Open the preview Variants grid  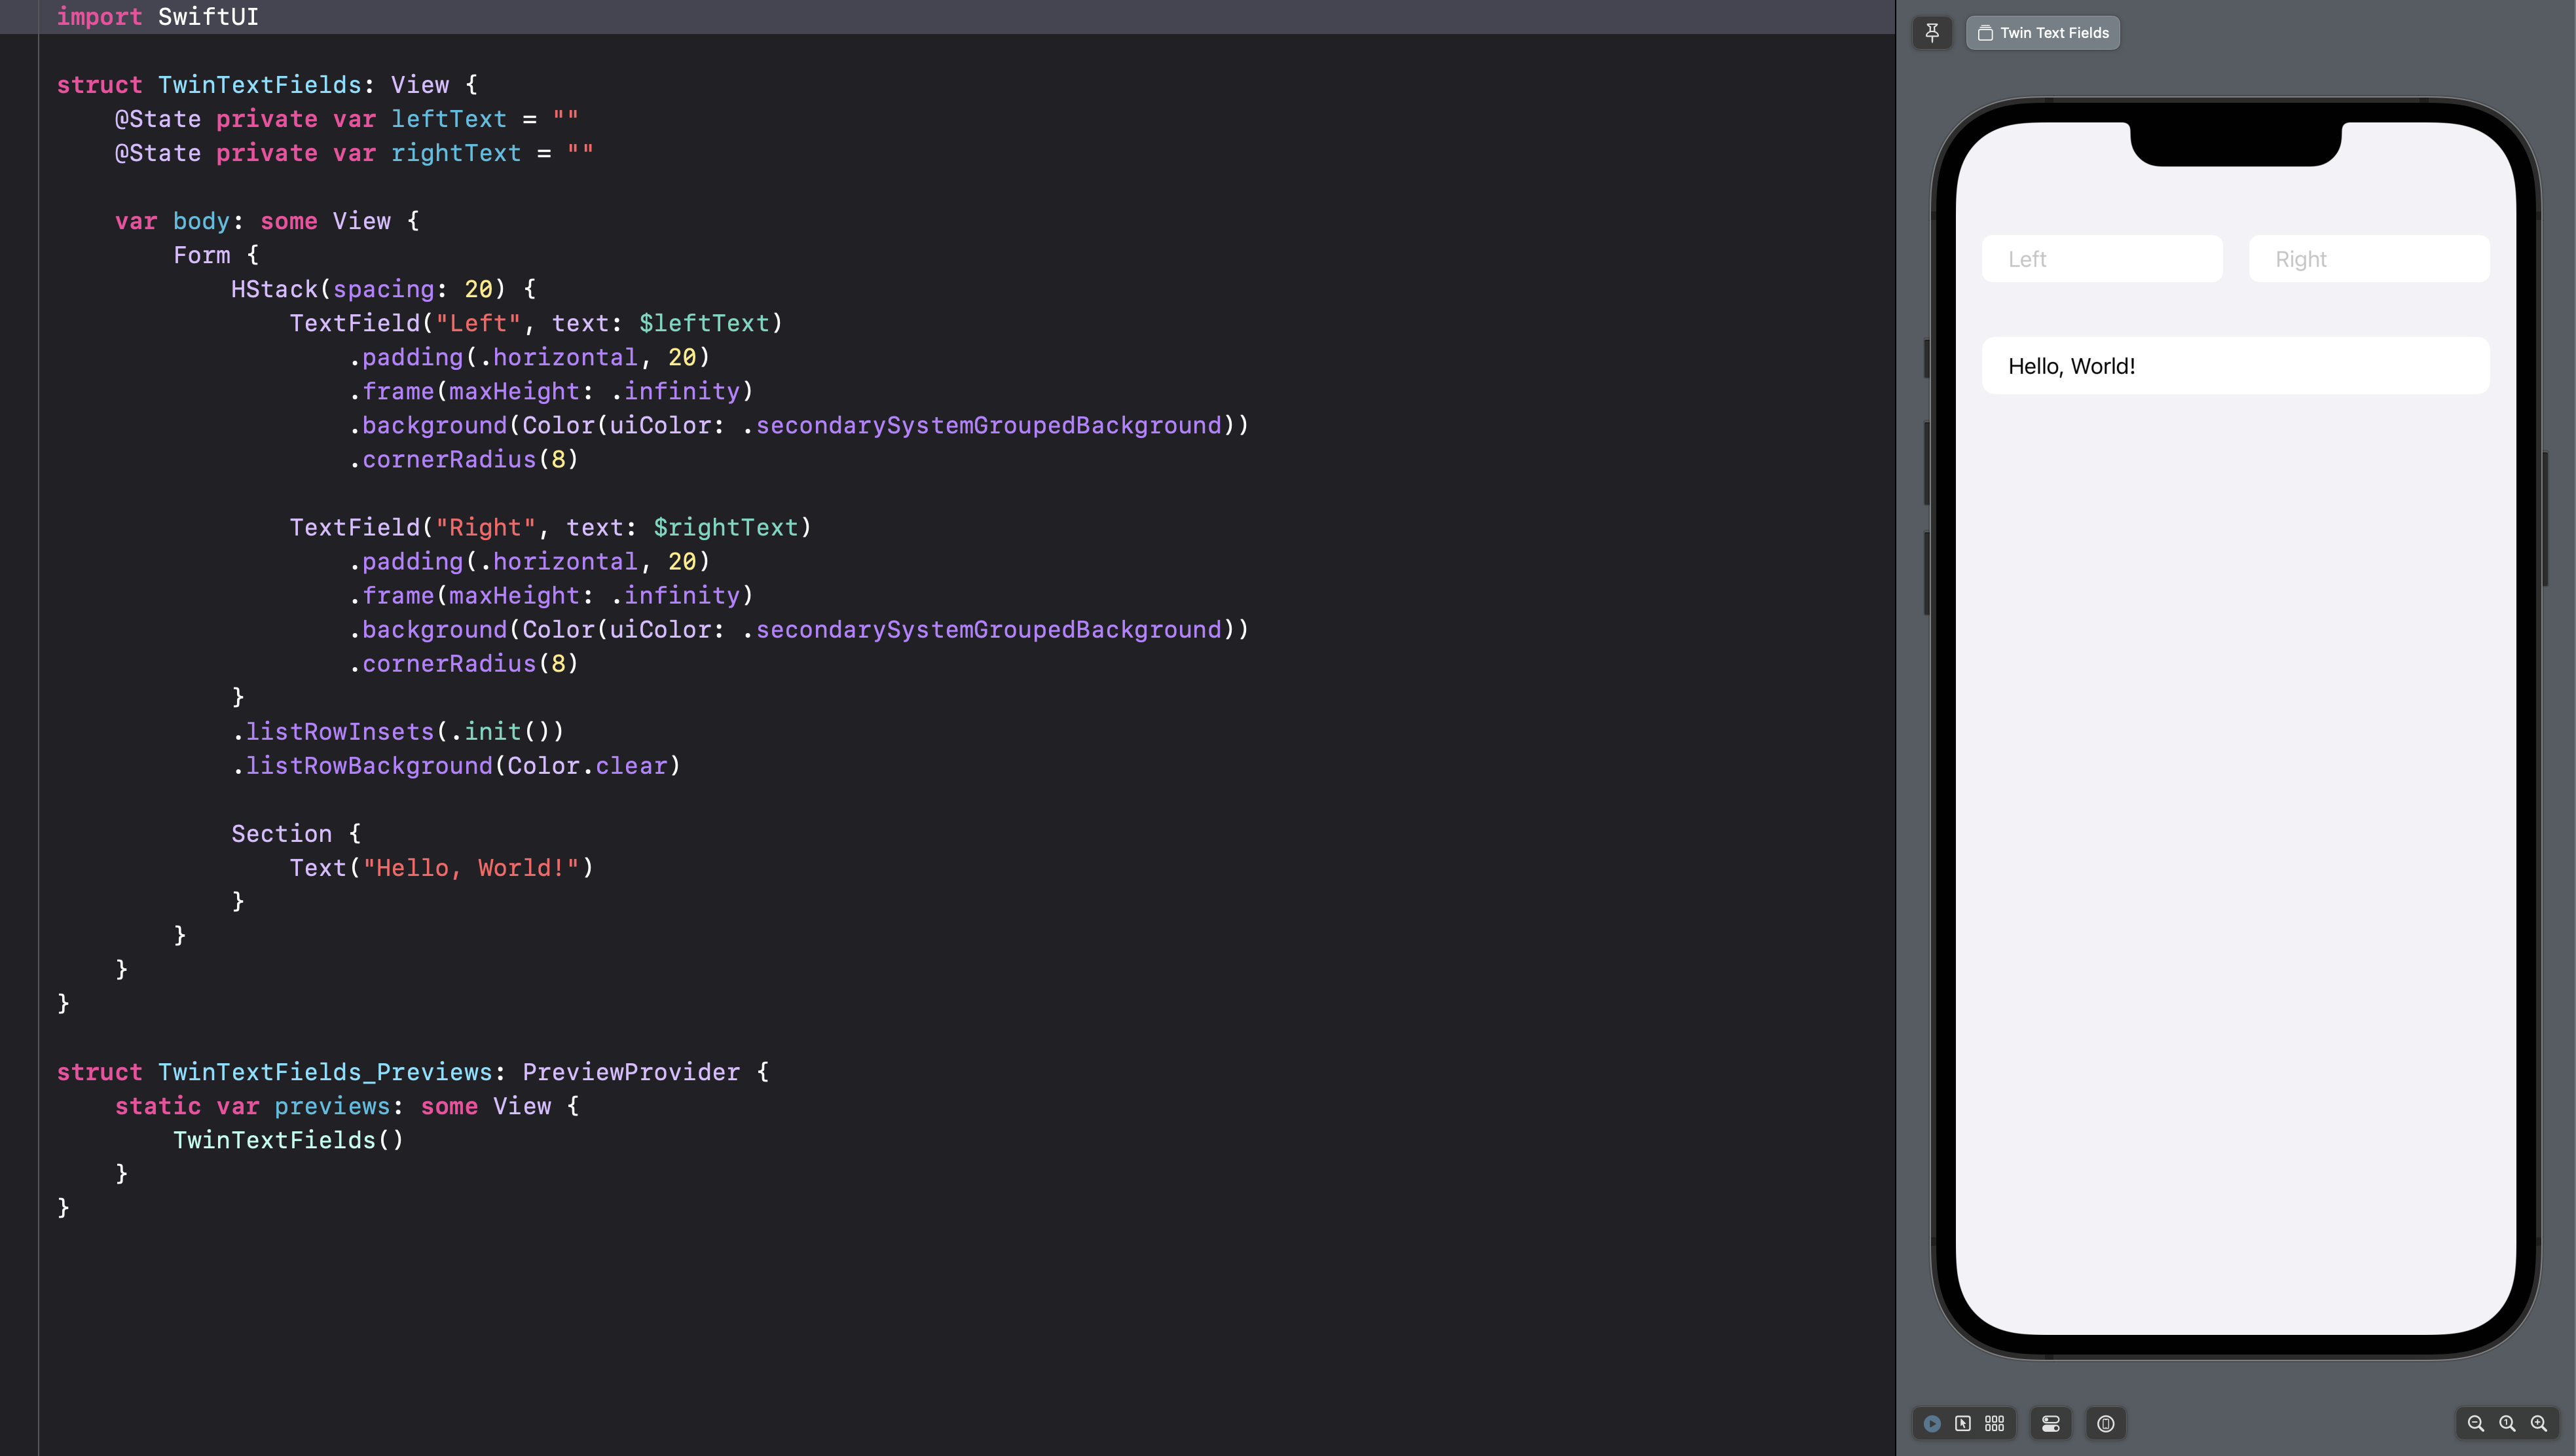pos(1995,1423)
